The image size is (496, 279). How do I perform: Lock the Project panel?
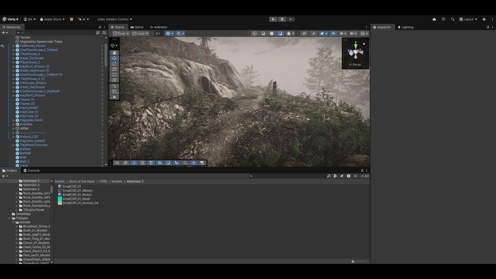[x=362, y=170]
